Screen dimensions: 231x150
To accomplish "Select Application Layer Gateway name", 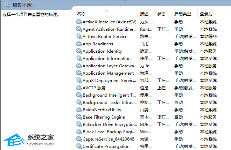I will click(110, 66).
